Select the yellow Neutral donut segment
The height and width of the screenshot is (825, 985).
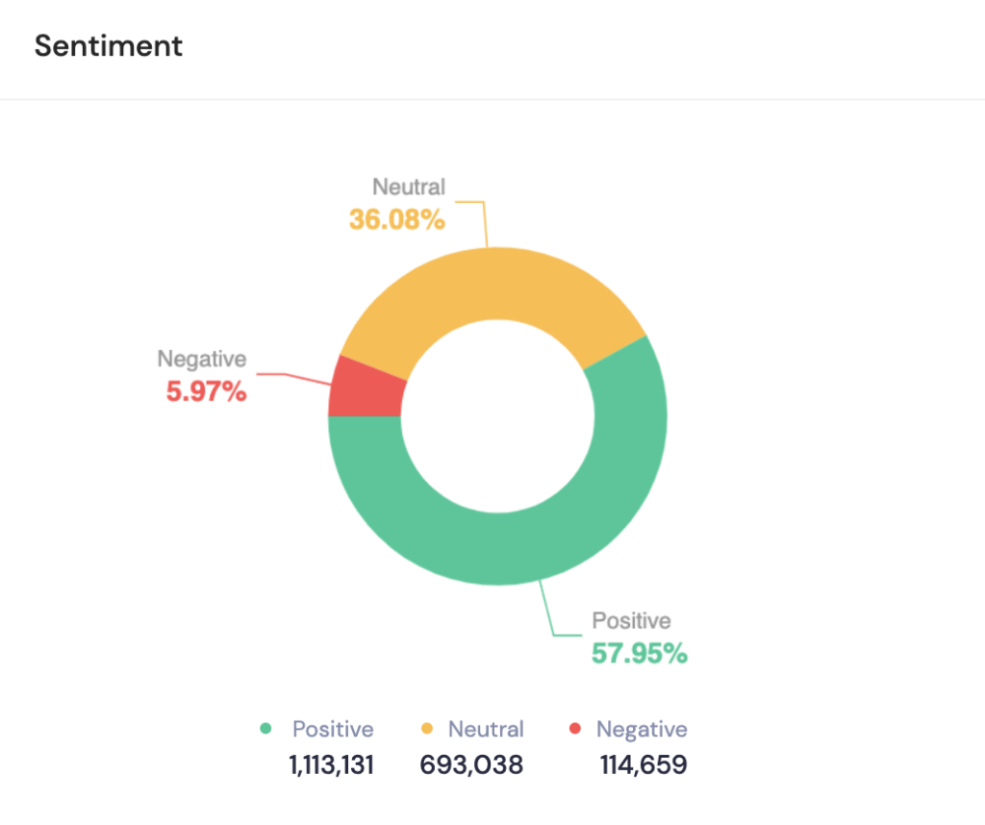pyautogui.click(x=491, y=286)
